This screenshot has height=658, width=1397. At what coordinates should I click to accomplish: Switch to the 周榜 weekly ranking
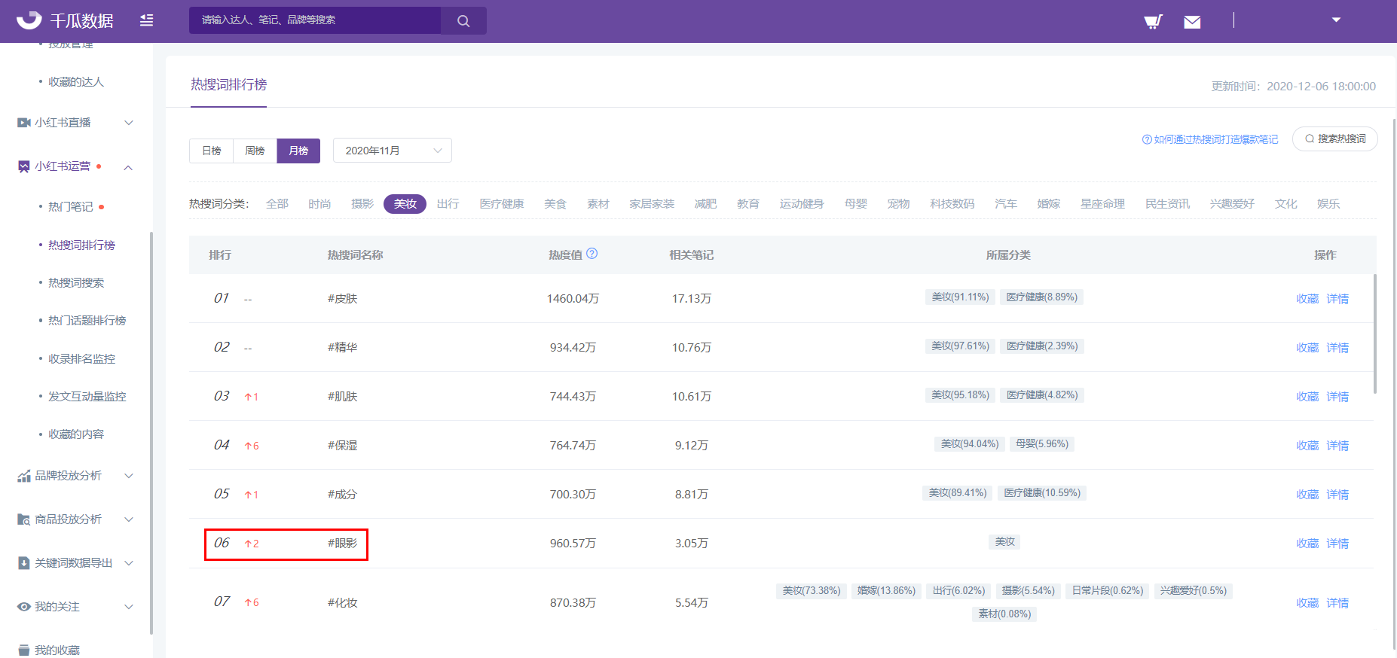[255, 151]
